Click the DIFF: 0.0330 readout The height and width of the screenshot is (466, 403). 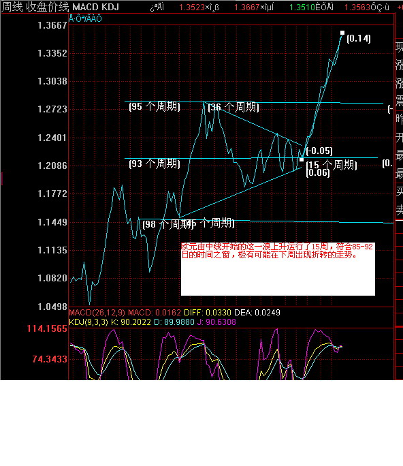pyautogui.click(x=208, y=313)
